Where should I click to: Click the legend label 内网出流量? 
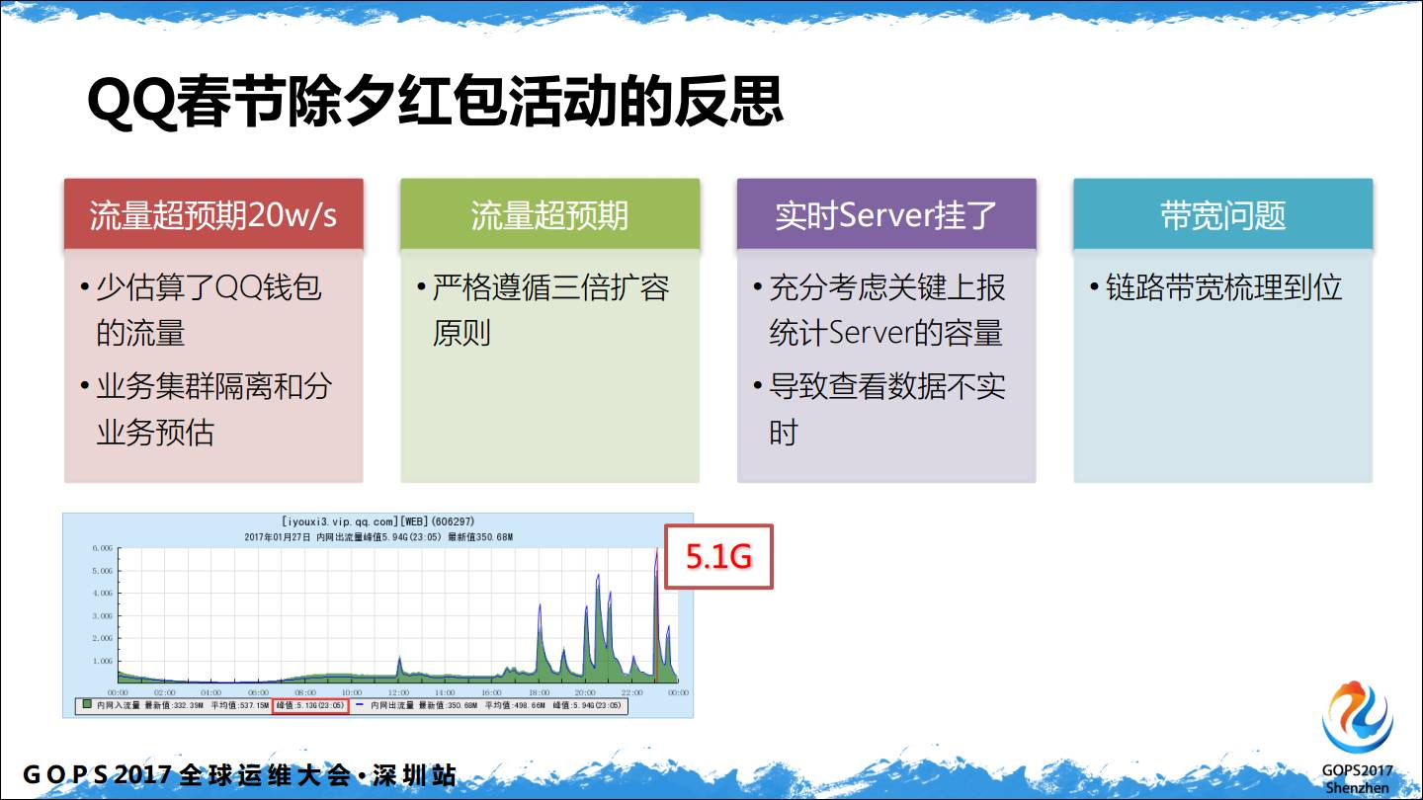pos(392,705)
